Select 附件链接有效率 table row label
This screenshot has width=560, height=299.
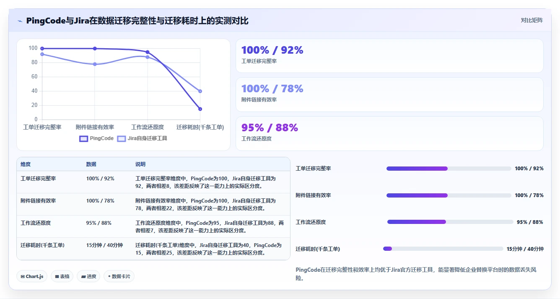click(38, 201)
